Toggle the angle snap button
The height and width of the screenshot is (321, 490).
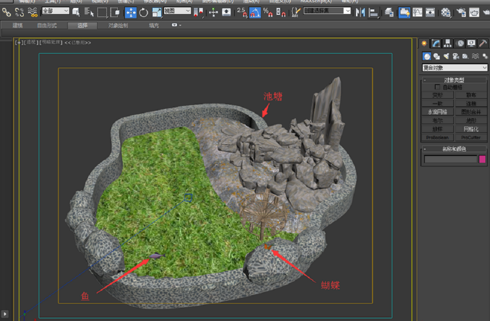coord(255,12)
